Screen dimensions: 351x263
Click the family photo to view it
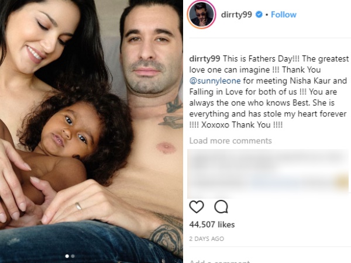tap(91, 131)
